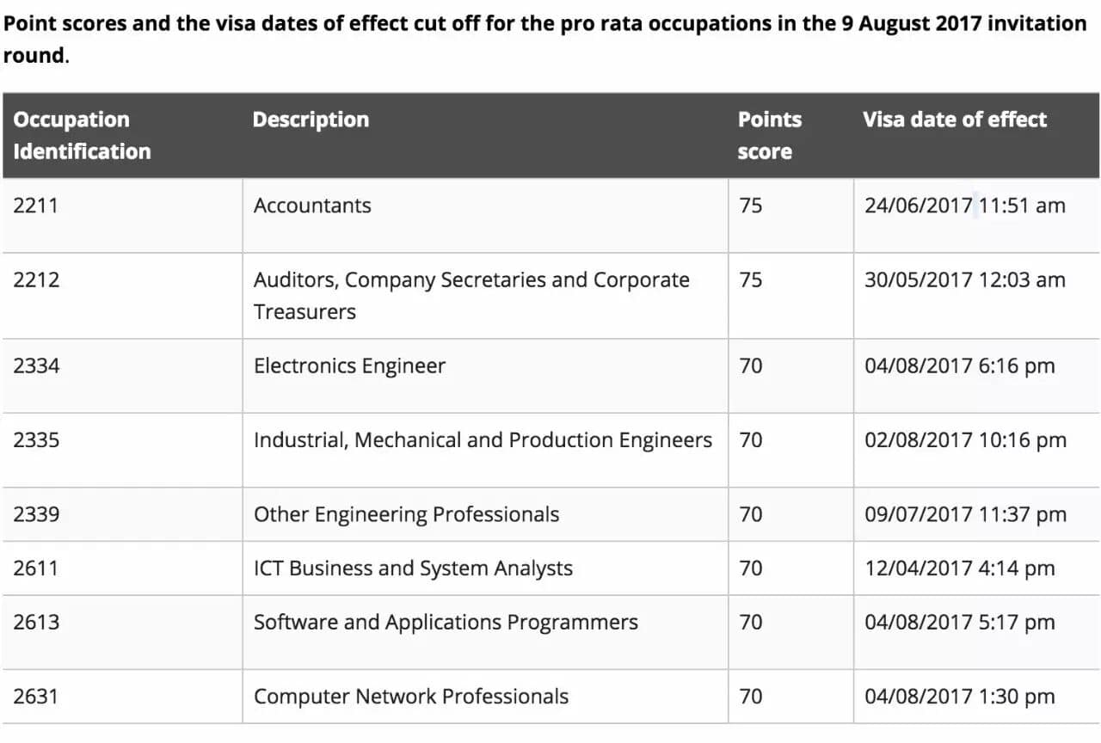Select the 12/04/2017 4:14 pm date
Image resolution: width=1101 pixels, height=743 pixels.
pyautogui.click(x=959, y=568)
